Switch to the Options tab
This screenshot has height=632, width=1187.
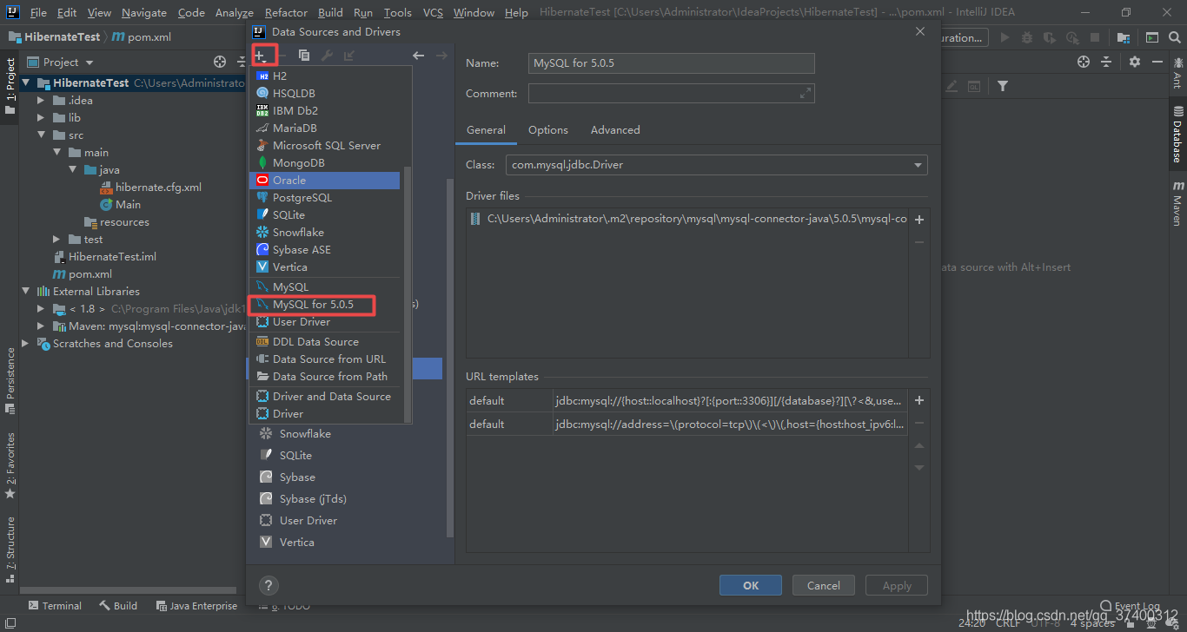pyautogui.click(x=548, y=129)
